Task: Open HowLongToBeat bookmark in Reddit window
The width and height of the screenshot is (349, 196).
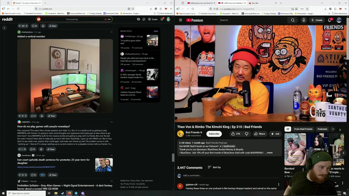Action: 76,13
